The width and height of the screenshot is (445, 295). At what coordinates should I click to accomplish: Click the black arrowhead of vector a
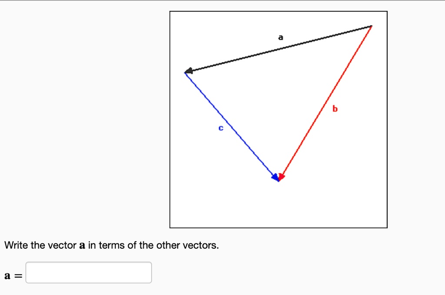pyautogui.click(x=189, y=70)
